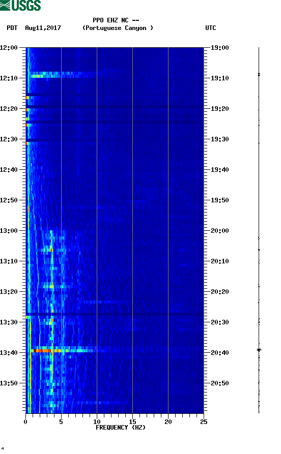The height and width of the screenshot is (454, 281).
Task: Click the '19:00' UTC time label
Action: [220, 48]
